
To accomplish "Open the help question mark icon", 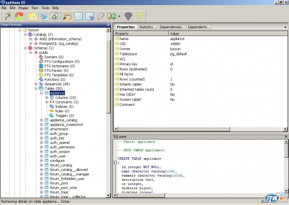I will point(139,16).
